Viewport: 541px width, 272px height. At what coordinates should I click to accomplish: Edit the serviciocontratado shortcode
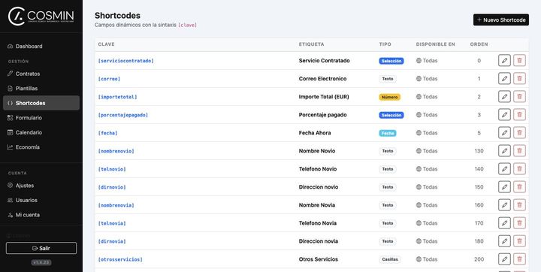(504, 60)
